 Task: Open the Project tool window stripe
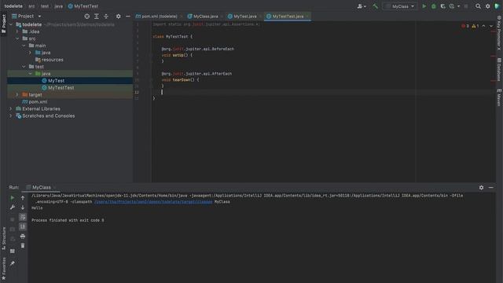[x=3, y=24]
